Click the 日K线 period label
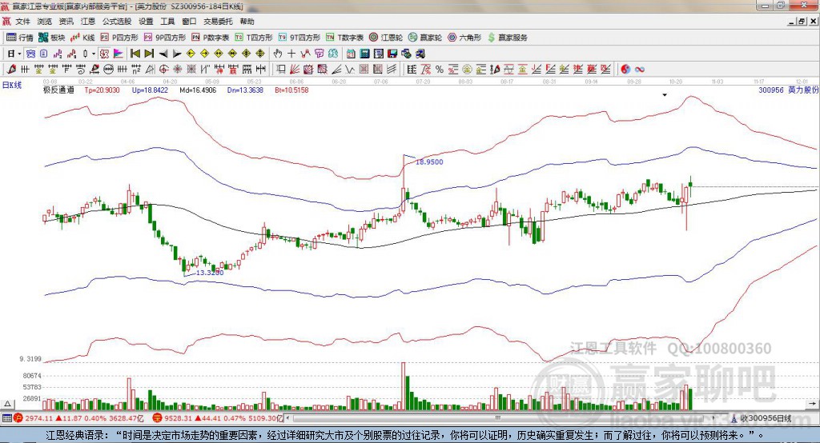This screenshot has width=820, height=443. (12, 85)
